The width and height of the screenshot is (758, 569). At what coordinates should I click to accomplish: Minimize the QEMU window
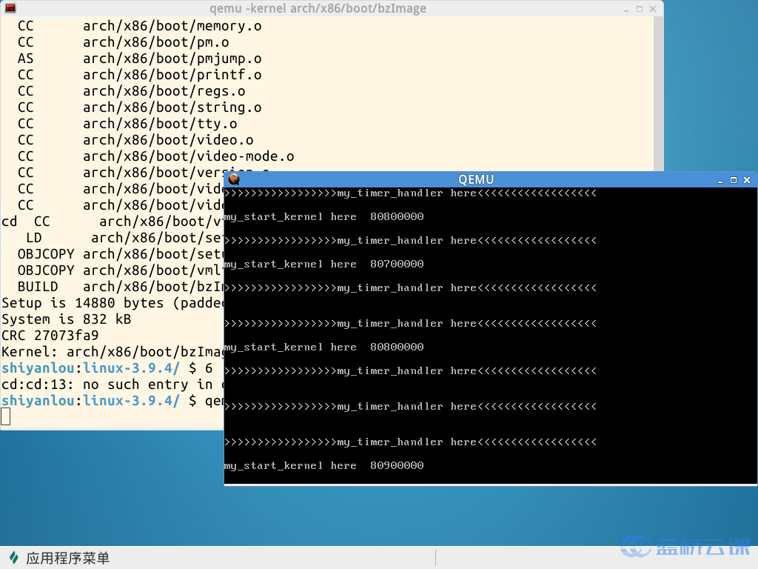[720, 180]
